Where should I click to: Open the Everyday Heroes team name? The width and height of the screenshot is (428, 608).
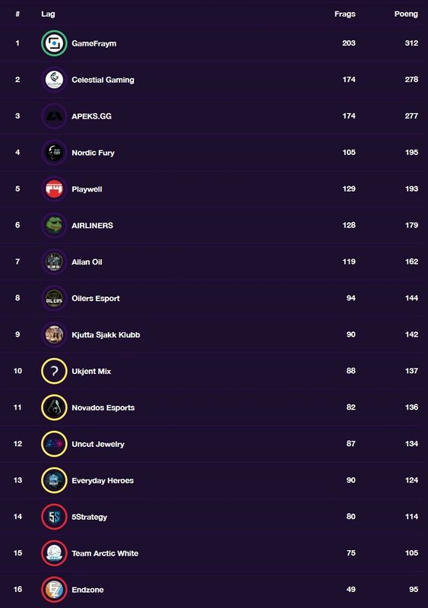[103, 480]
